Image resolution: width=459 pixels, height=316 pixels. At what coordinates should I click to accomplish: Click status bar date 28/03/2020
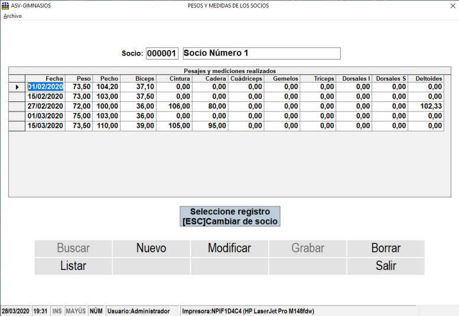coord(15,311)
